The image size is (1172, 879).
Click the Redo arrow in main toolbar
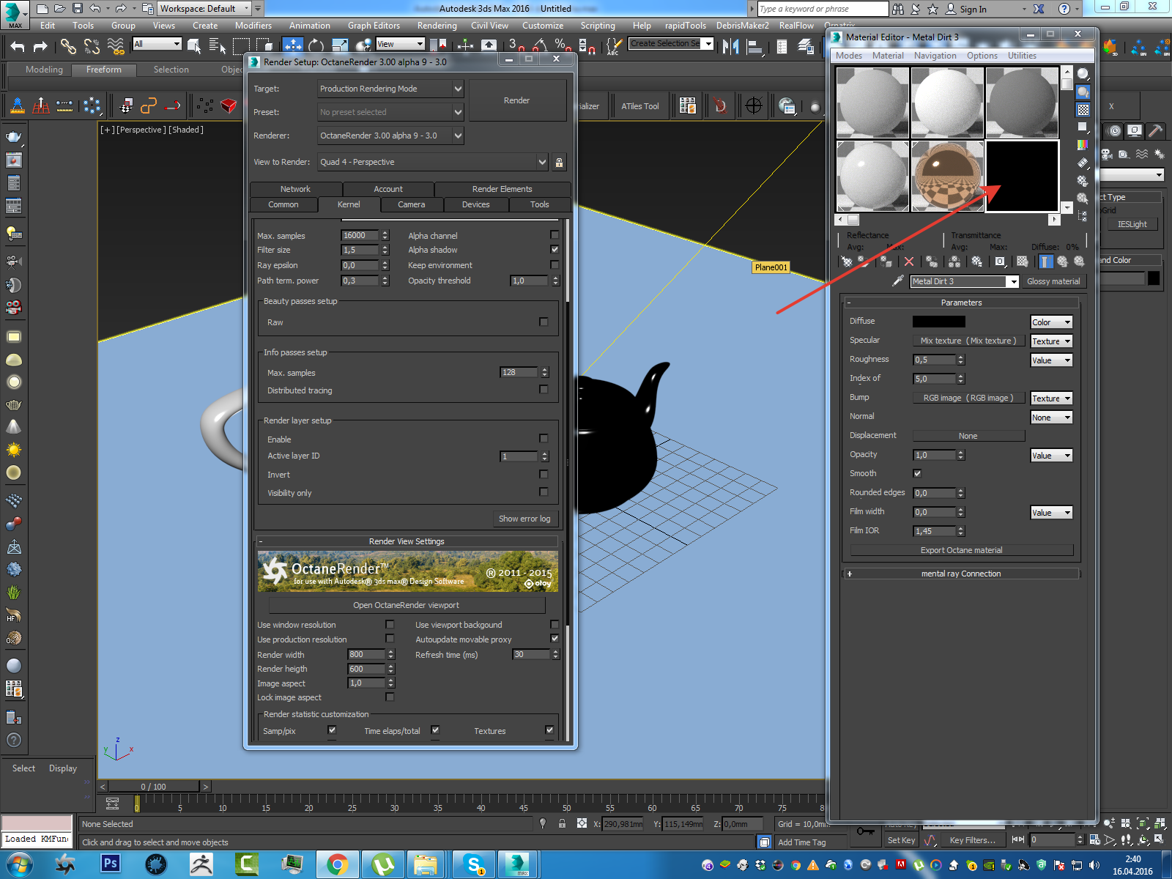point(41,46)
